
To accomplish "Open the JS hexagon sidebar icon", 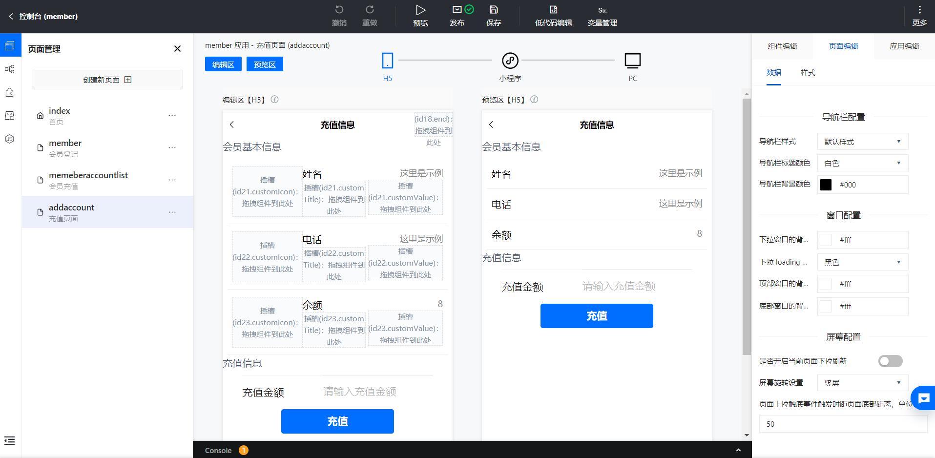I will (10, 139).
